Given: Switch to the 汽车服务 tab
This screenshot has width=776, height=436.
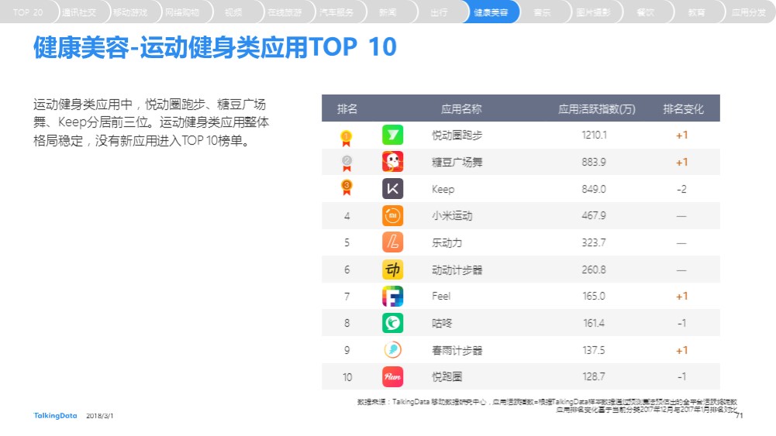Looking at the screenshot, I should click(x=336, y=12).
